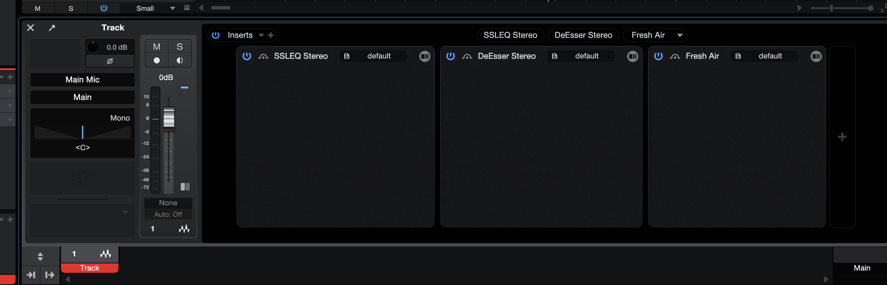This screenshot has height=285, width=887.
Task: Click the up-down arrows icon in the console
Action: pos(40,257)
